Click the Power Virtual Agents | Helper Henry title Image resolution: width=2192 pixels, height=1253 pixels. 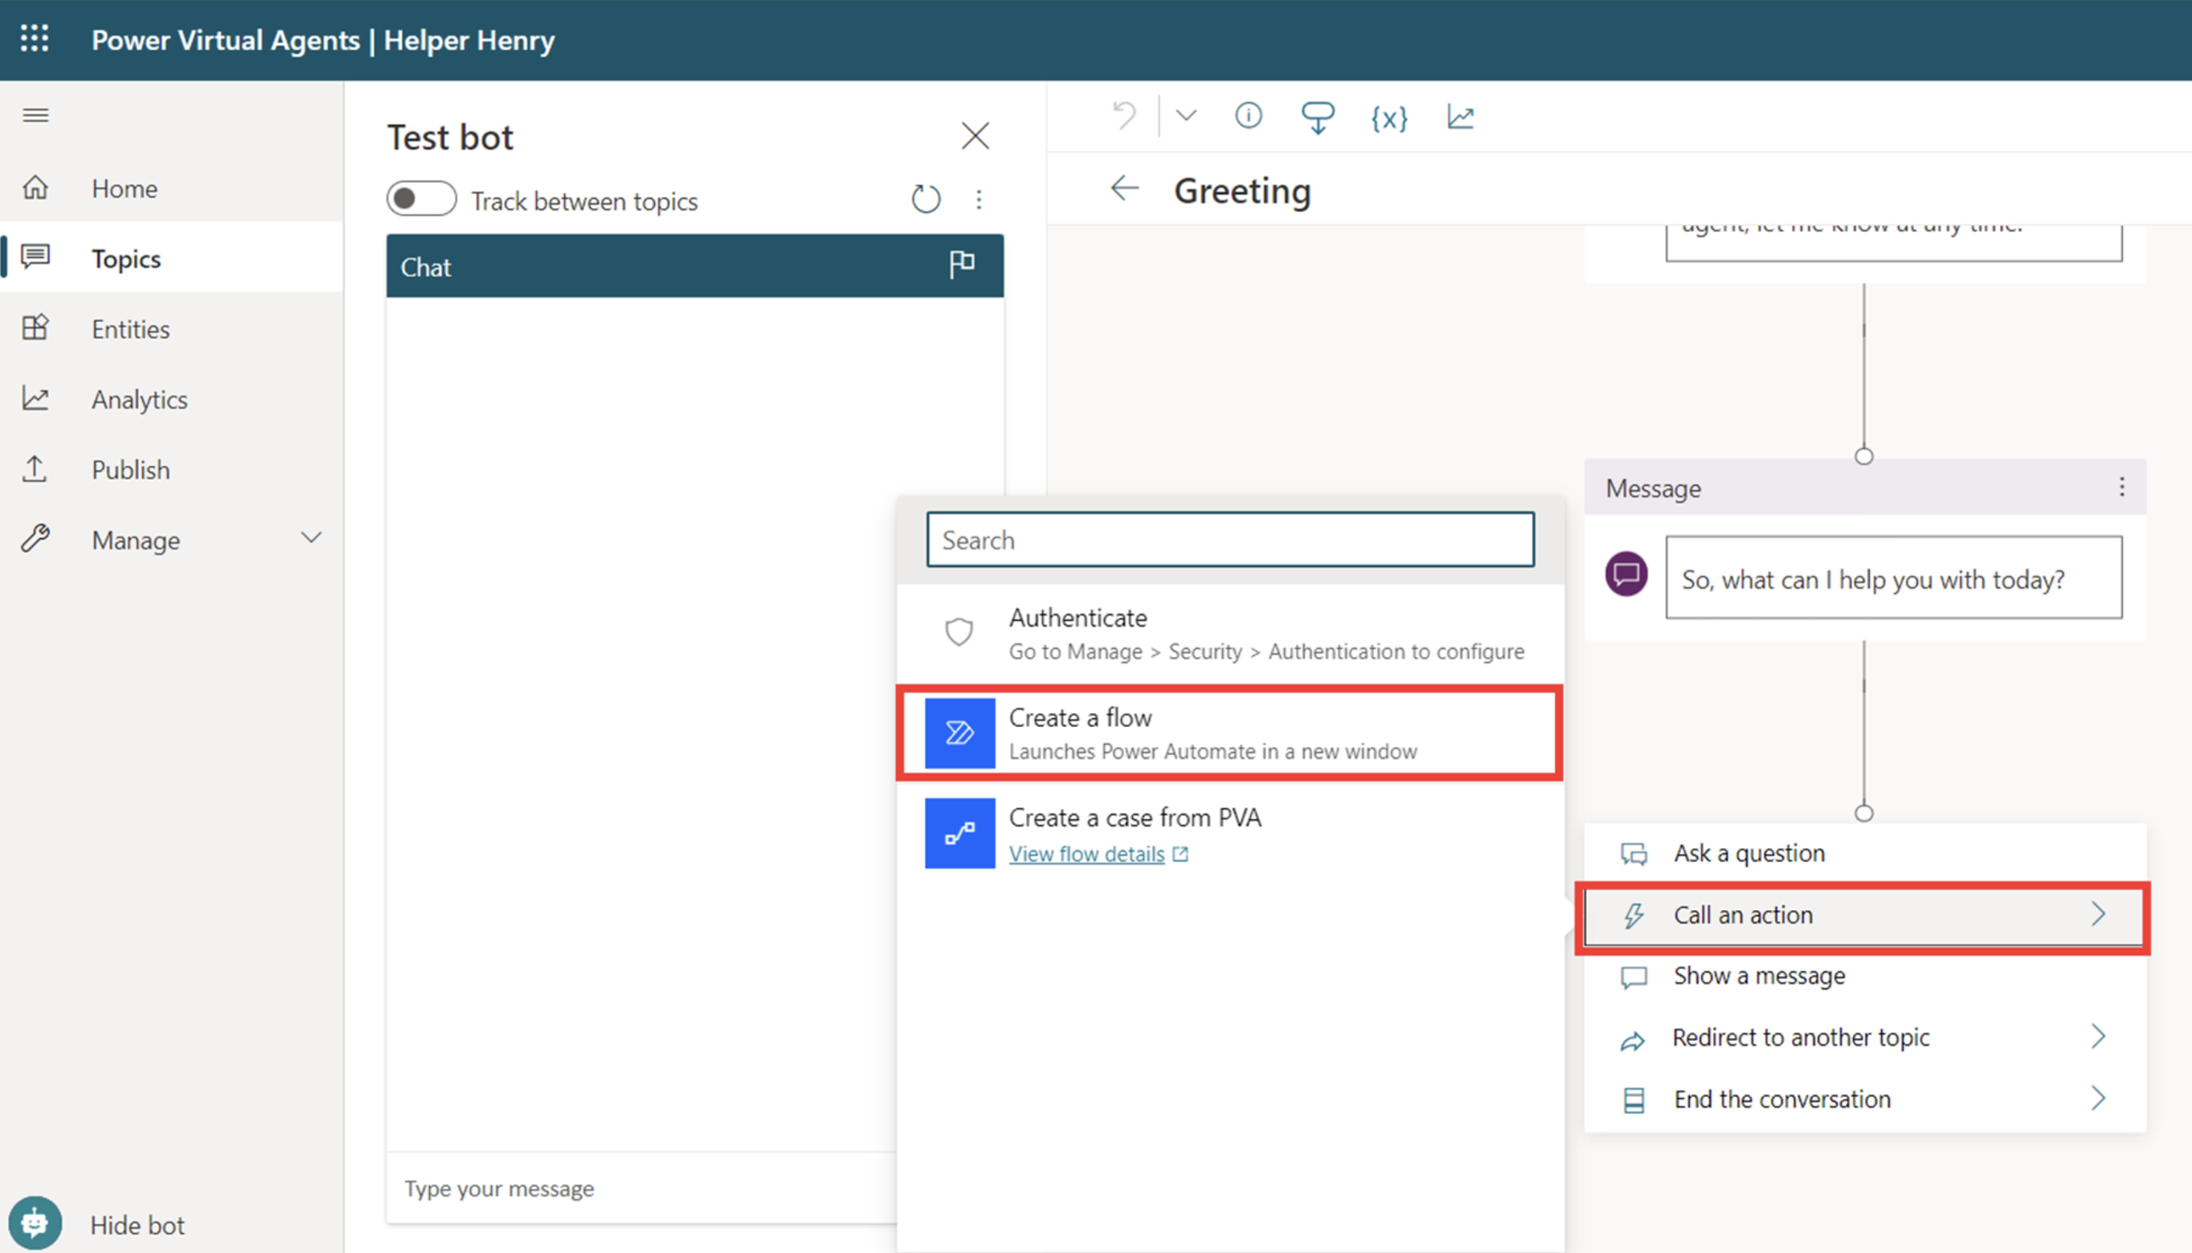click(323, 39)
